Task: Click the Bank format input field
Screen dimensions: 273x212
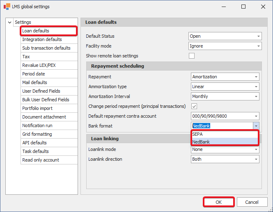Action: tap(222, 126)
